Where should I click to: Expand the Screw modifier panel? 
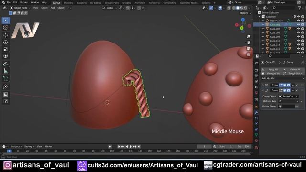click(263, 85)
